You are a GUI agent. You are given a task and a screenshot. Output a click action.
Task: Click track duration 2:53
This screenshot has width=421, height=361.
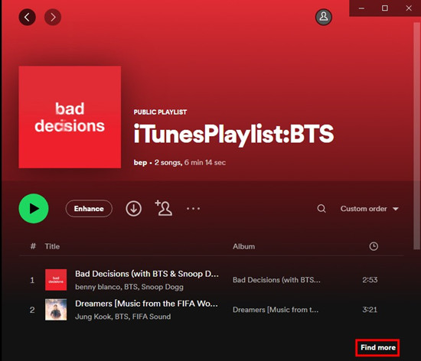(x=370, y=280)
